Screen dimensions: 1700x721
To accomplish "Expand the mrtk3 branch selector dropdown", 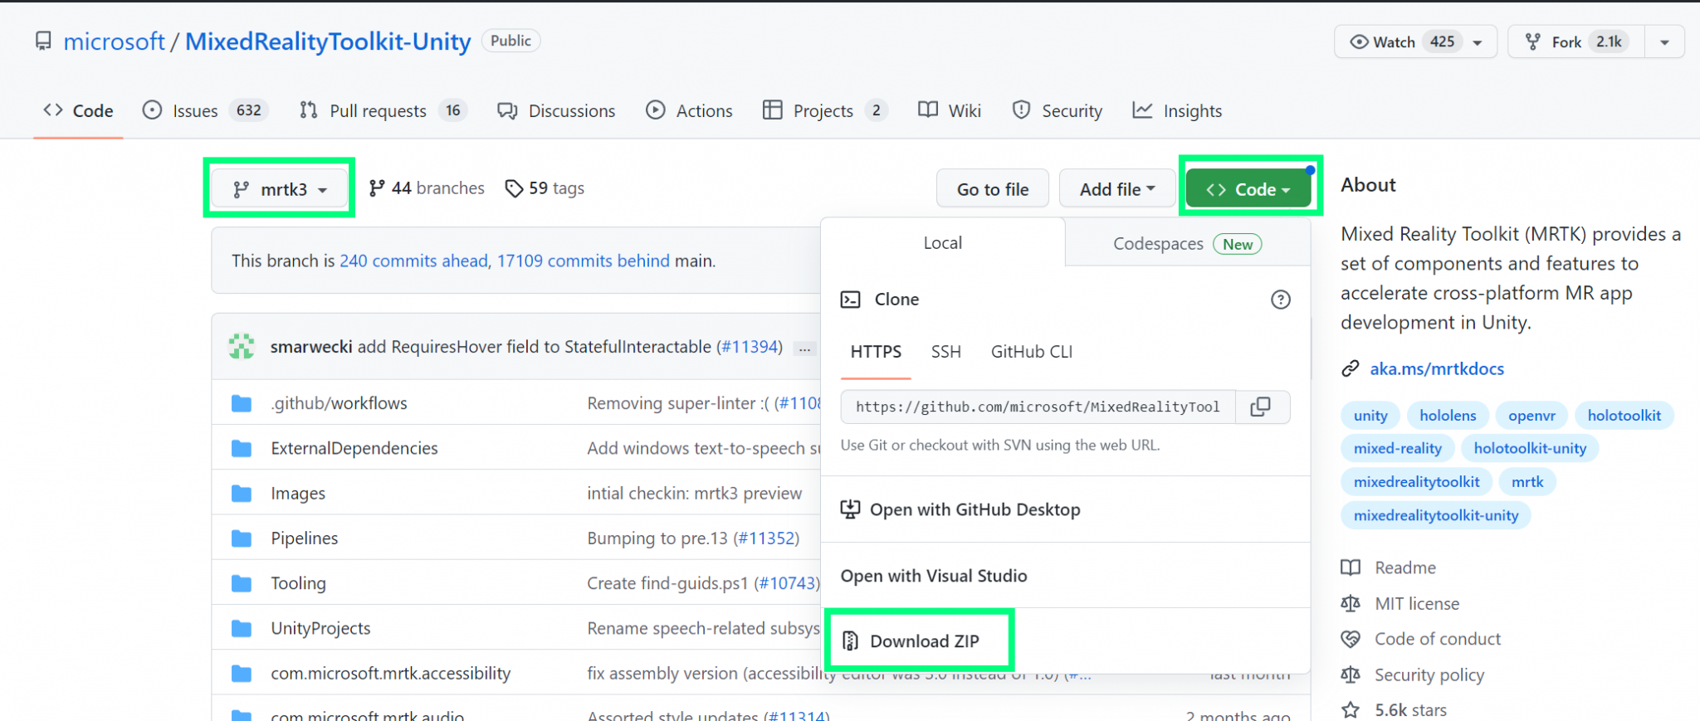I will (x=280, y=189).
